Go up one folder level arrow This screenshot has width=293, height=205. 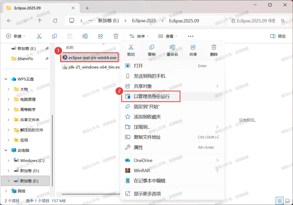point(40,21)
